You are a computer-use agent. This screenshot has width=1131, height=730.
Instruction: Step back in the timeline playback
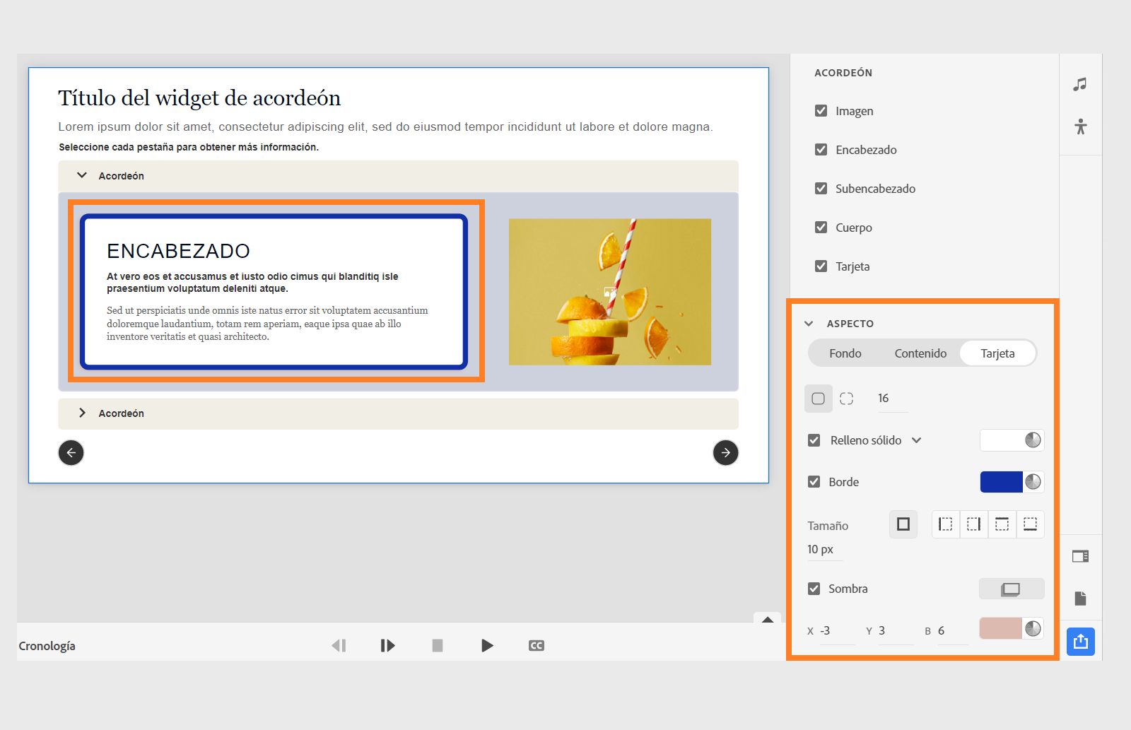339,645
